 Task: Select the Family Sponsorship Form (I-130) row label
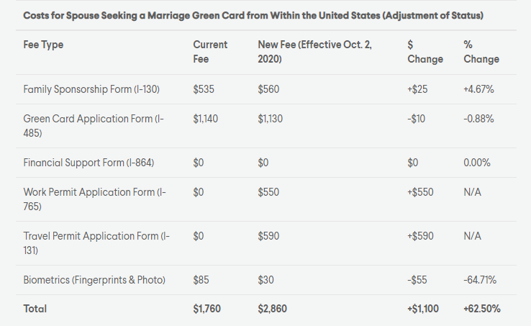tap(91, 89)
